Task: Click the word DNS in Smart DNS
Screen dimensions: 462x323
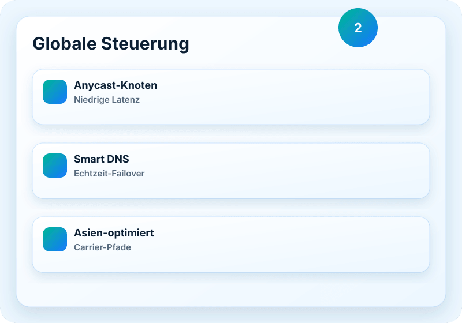Action: pos(118,159)
